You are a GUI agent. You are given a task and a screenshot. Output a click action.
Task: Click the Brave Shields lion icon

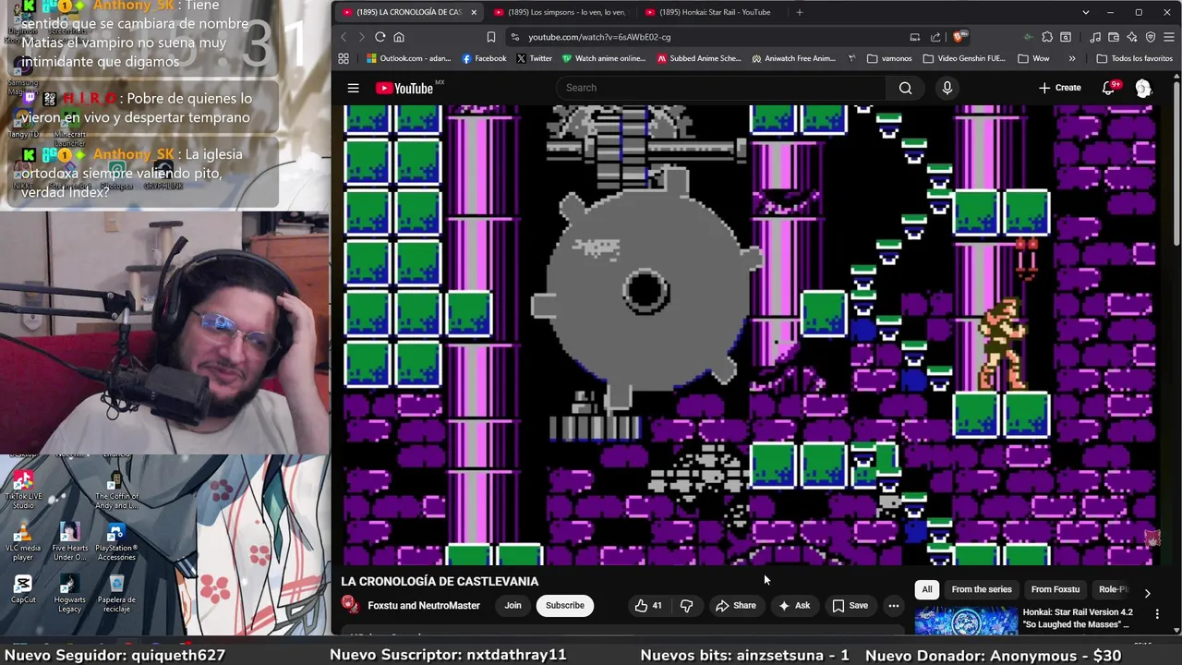(959, 37)
